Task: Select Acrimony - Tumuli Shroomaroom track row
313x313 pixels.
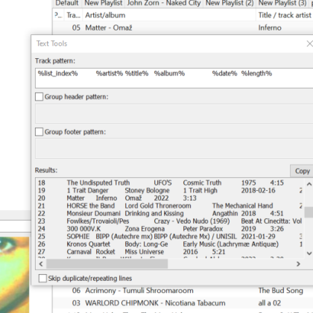Action: pyautogui.click(x=183, y=291)
